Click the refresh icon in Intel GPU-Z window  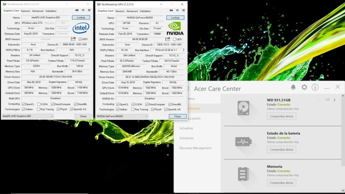coord(83,10)
